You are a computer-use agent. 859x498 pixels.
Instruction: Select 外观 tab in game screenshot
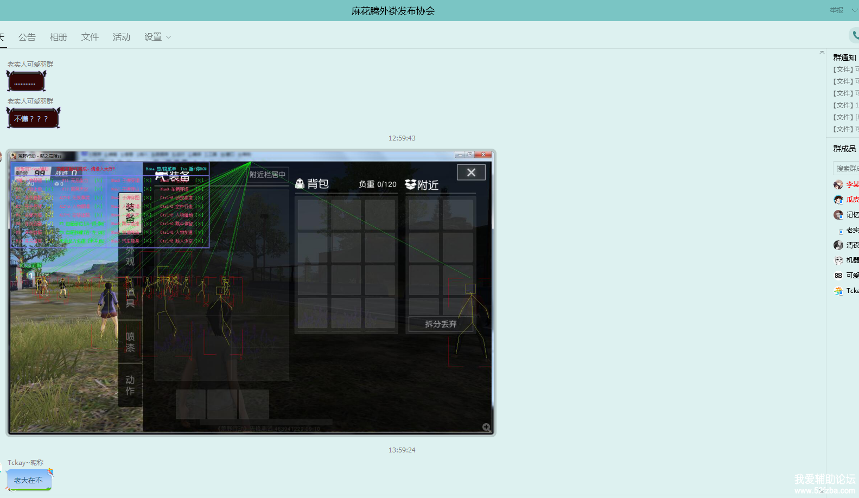coord(130,256)
